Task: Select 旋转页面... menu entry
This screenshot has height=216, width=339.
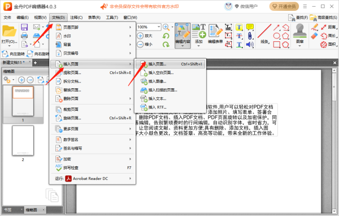Action: (93, 118)
